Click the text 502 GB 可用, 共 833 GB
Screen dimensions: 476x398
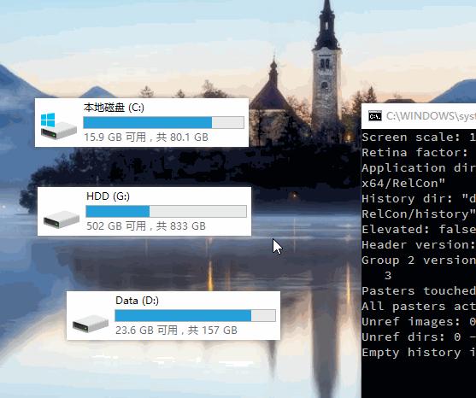(146, 226)
